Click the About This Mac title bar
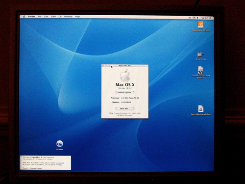Image resolution: width=245 pixels, height=184 pixels. point(125,66)
